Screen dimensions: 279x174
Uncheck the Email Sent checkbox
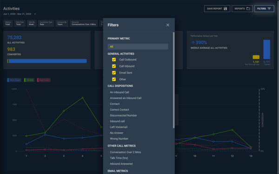click(x=114, y=73)
